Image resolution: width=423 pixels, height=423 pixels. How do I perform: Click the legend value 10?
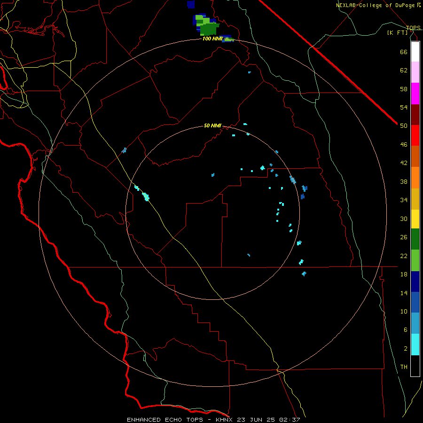coord(404,311)
